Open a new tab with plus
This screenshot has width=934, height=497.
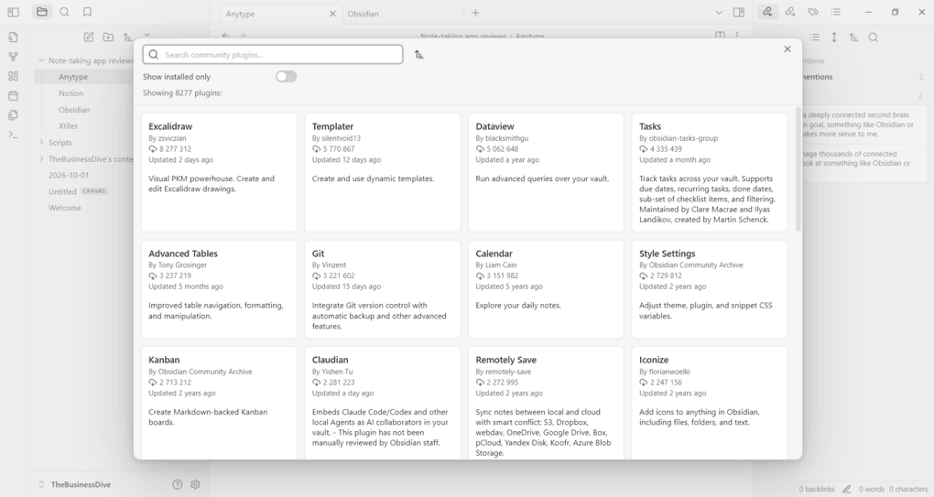475,13
